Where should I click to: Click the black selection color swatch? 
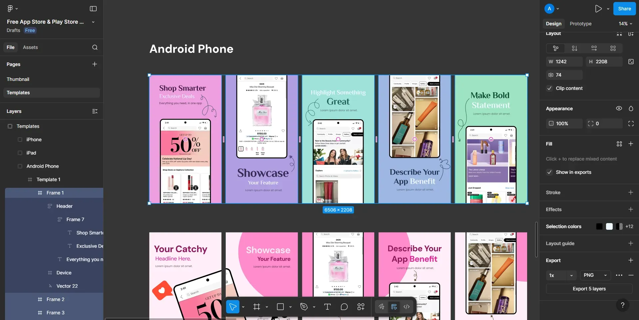point(599,226)
